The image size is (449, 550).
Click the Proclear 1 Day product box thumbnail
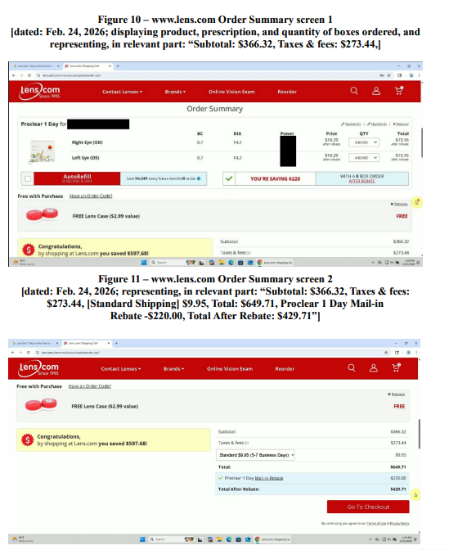[x=42, y=151]
